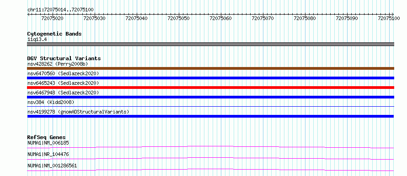Click the magenta NR_104476 intron line
Image resolution: width=407 pixels, height=176 pixels.
tap(210, 158)
